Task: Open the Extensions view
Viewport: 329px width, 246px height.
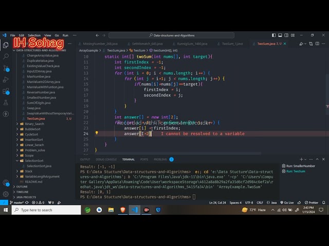Action: pos(6,91)
